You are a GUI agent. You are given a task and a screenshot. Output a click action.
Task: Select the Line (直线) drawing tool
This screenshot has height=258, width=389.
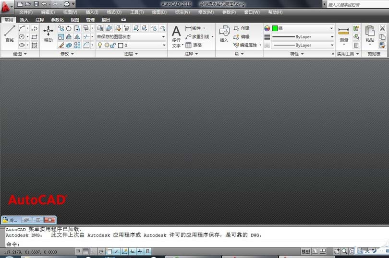tap(10, 34)
